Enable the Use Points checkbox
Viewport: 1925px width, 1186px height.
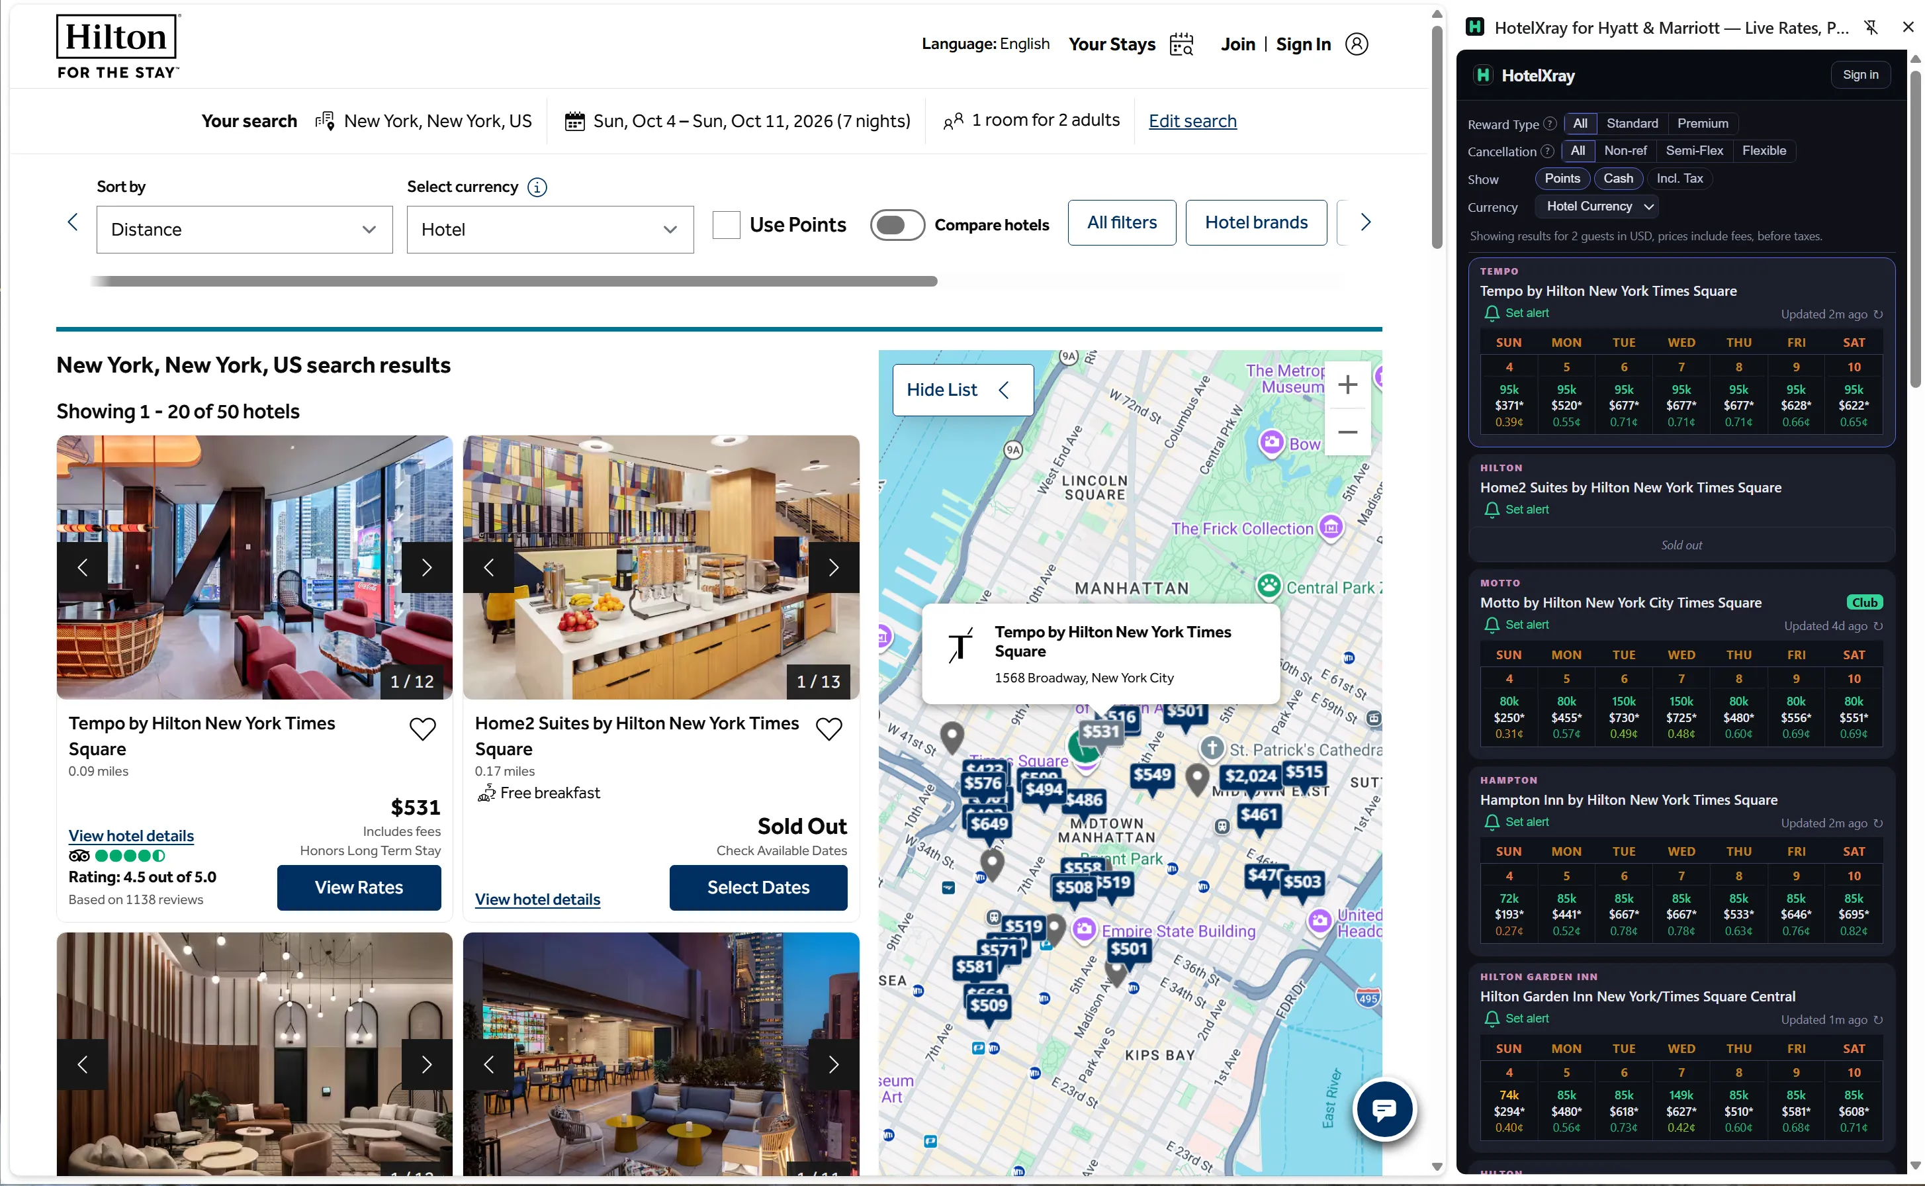tap(726, 225)
